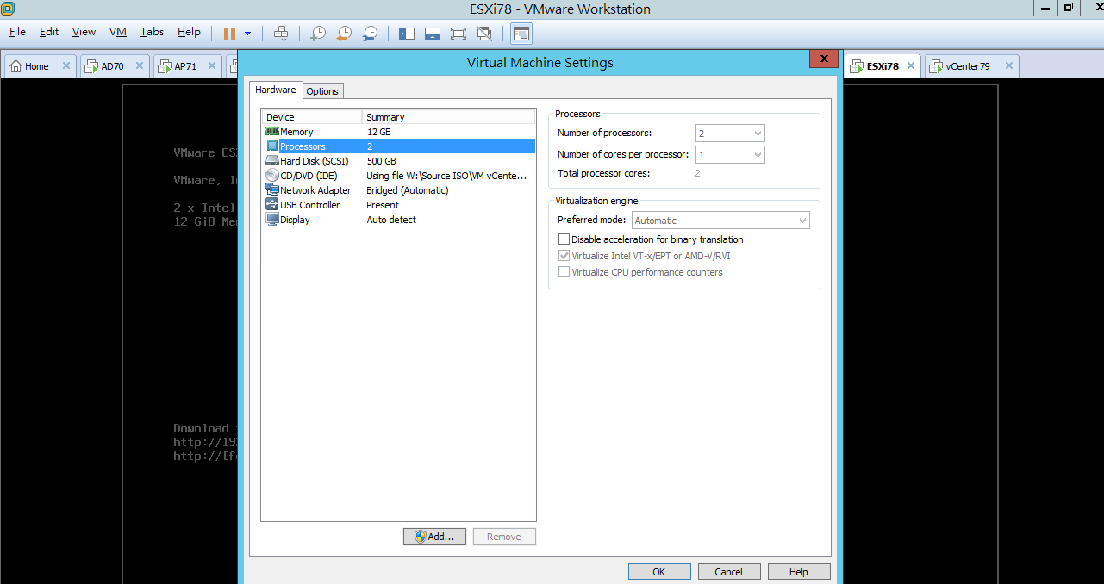Close the vCenter79 tab

tap(1007, 66)
